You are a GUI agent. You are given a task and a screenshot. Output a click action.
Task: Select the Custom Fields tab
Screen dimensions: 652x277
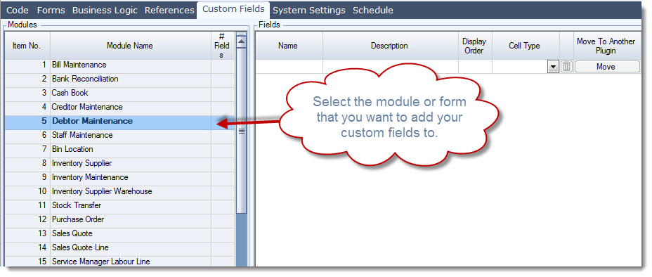233,9
